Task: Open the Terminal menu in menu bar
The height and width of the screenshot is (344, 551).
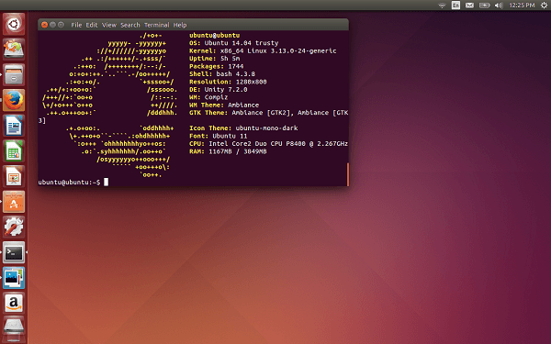Action: pyautogui.click(x=156, y=25)
